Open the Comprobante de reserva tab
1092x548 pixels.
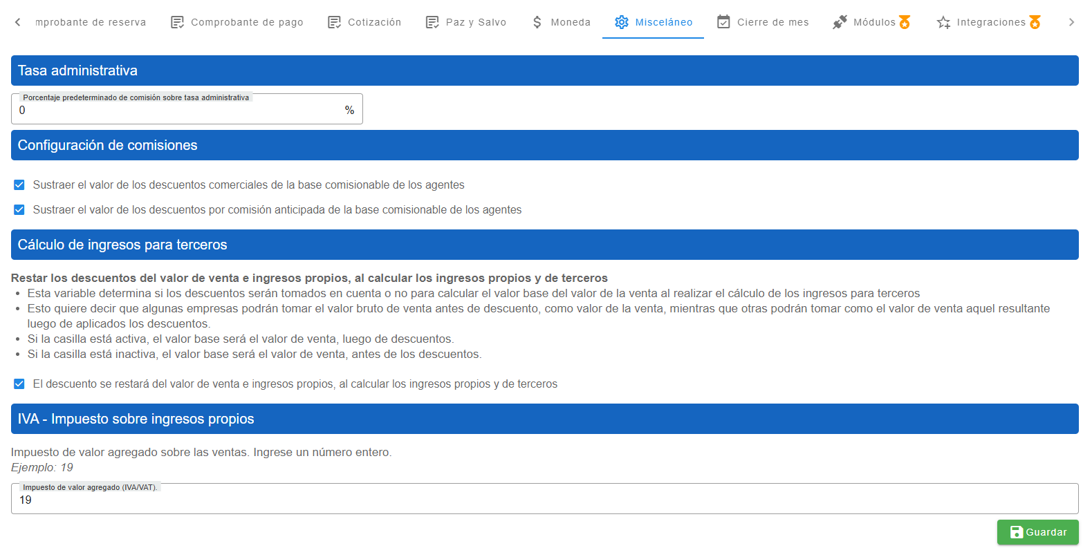(x=91, y=22)
